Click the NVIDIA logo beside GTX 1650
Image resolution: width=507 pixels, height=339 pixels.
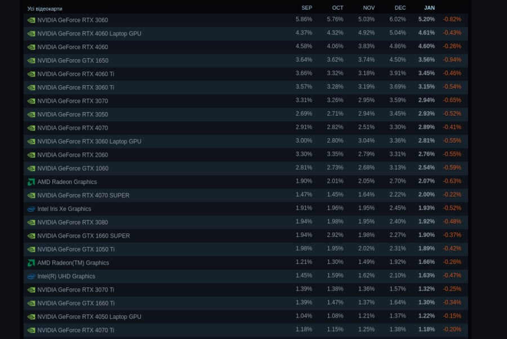32,60
